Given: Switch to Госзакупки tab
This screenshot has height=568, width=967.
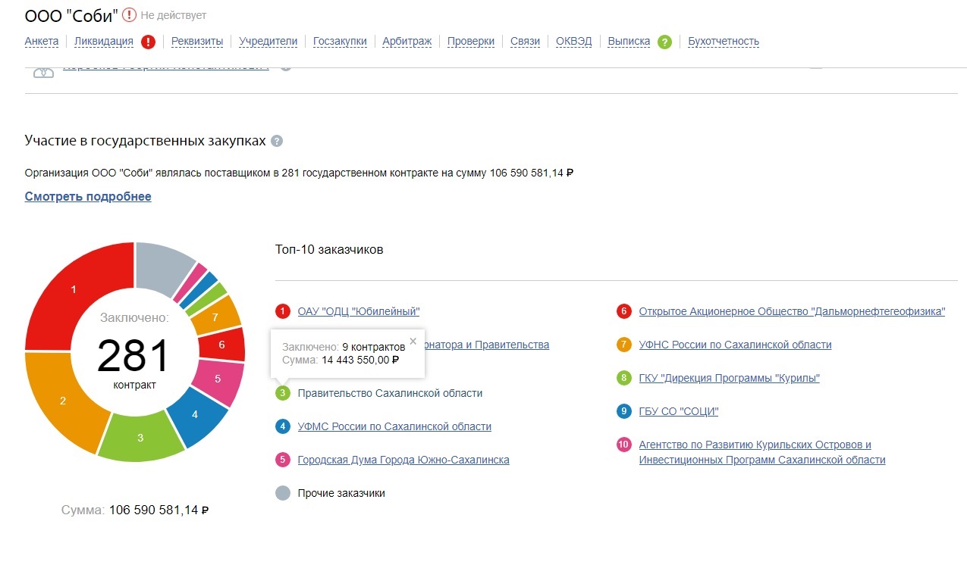Looking at the screenshot, I should pos(340,42).
